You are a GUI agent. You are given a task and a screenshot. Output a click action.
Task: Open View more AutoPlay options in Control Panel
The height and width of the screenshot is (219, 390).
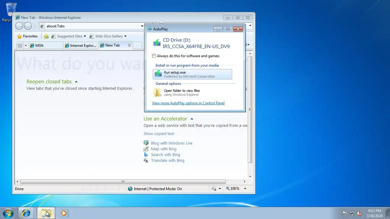(188, 103)
